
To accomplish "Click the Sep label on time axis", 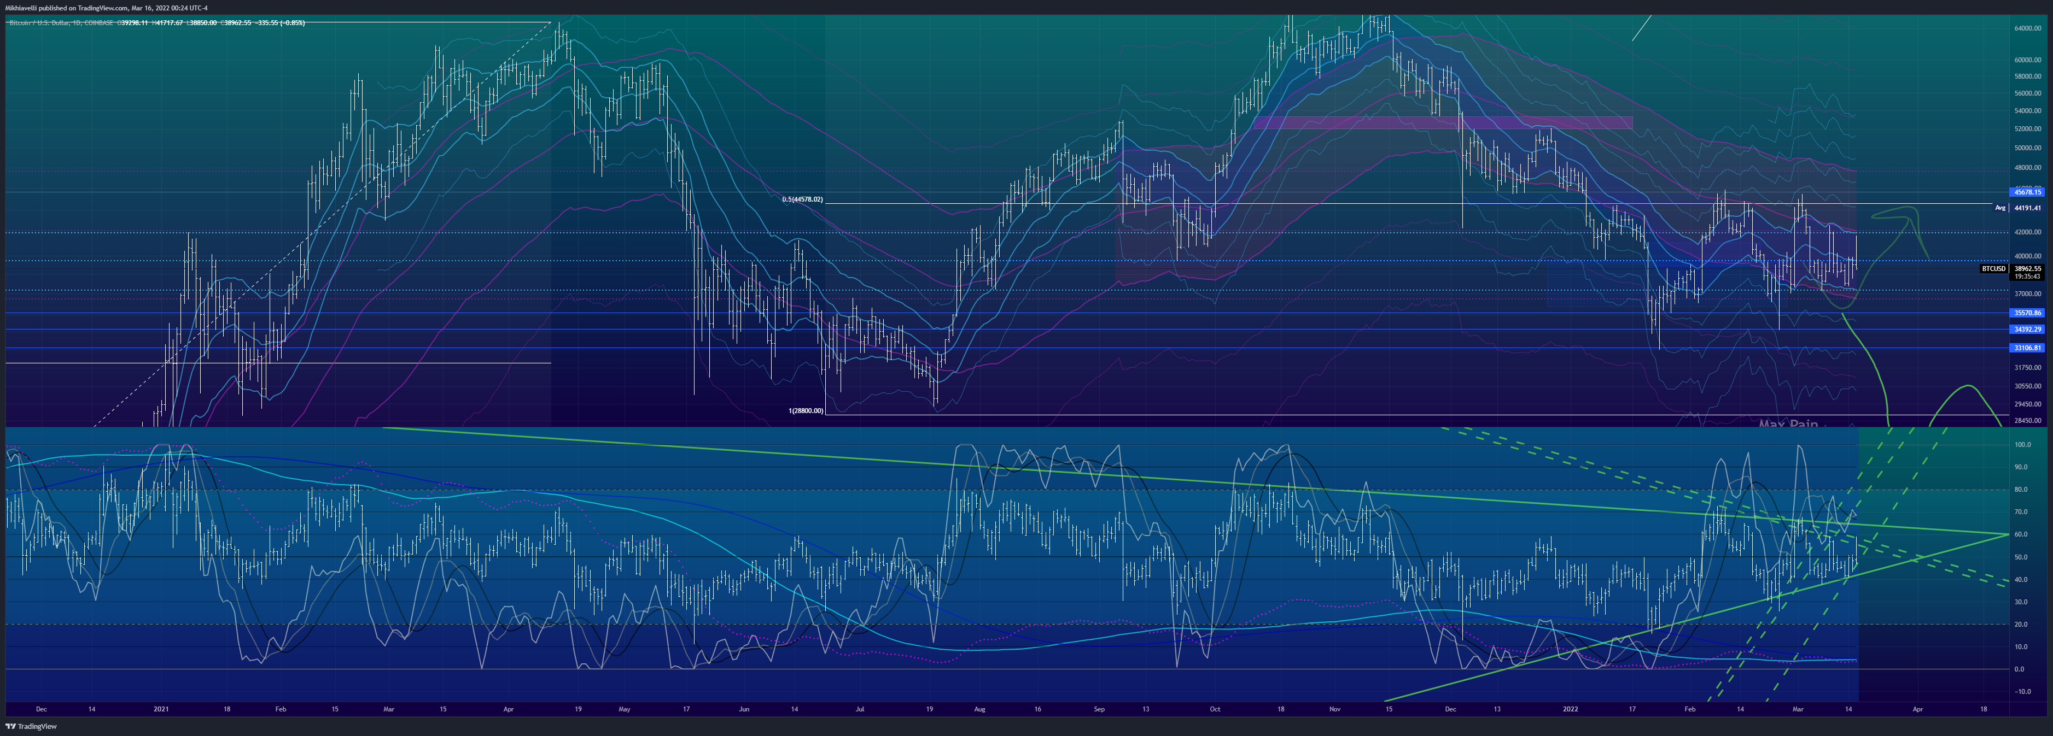I will click(1099, 709).
